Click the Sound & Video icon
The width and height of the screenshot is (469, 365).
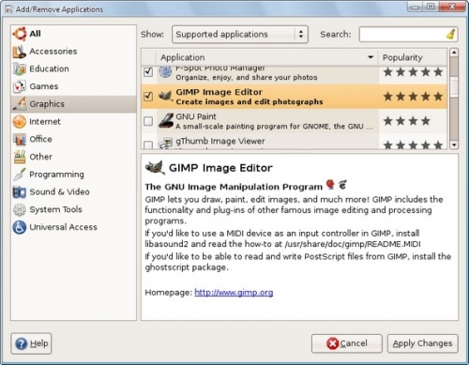click(x=20, y=192)
